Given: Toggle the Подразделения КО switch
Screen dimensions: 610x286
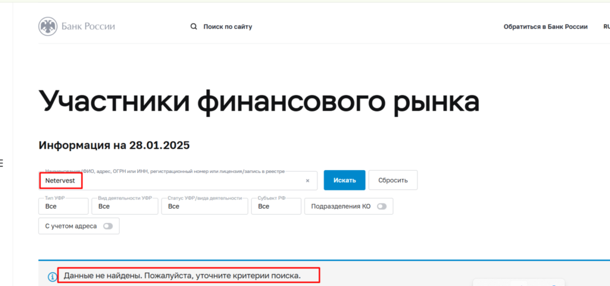Looking at the screenshot, I should click(x=382, y=206).
